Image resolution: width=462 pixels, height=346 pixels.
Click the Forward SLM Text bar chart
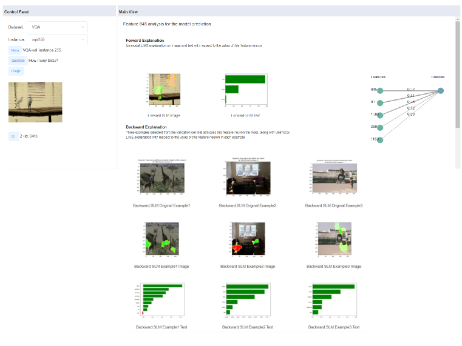(246, 89)
